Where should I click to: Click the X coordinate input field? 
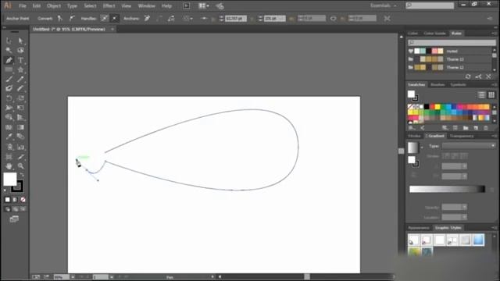pos(235,19)
